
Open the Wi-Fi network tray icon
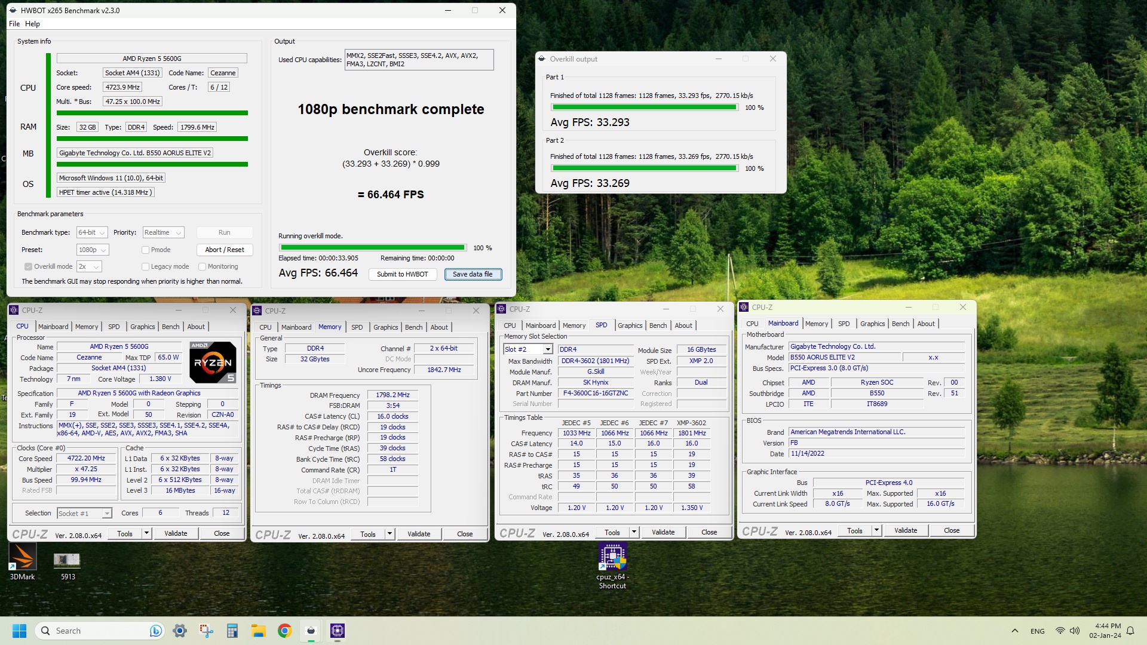click(1060, 631)
